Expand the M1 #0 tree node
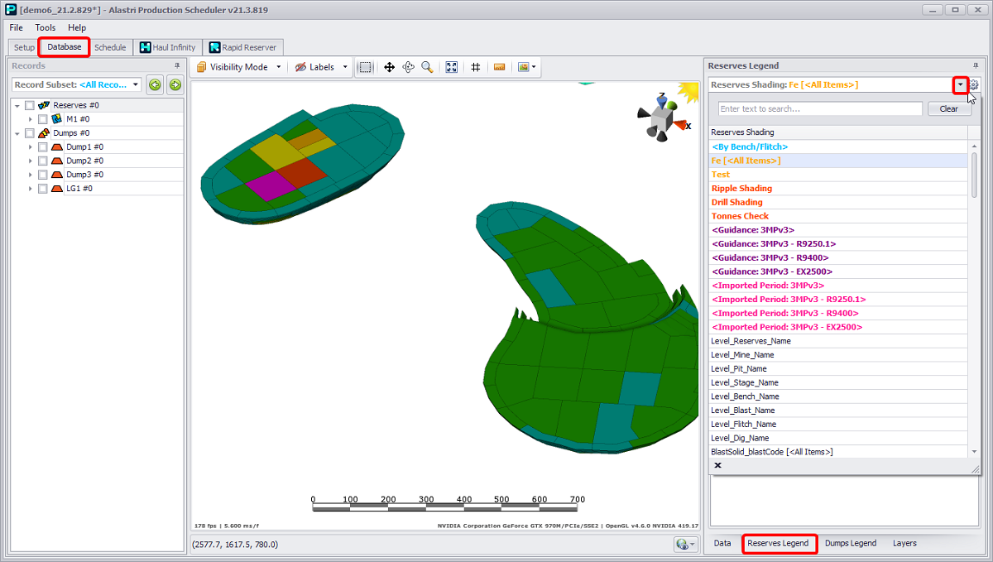 (31, 119)
